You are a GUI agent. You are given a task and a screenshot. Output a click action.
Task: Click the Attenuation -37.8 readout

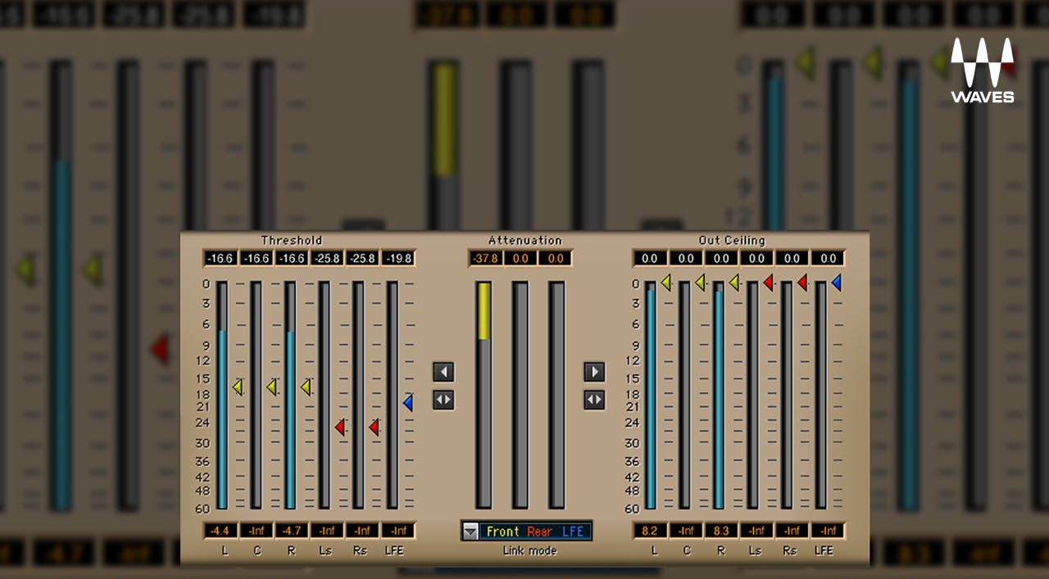tap(485, 259)
